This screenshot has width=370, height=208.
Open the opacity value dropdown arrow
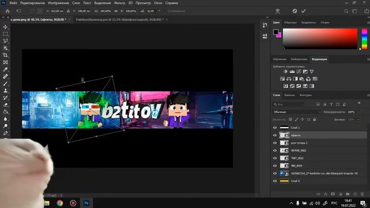click(x=358, y=112)
